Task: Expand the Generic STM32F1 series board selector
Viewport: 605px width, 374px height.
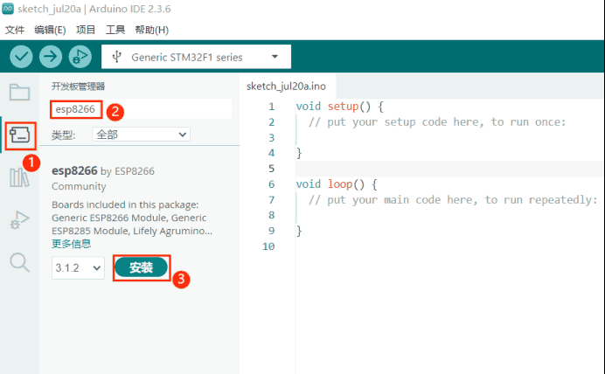Action: [196, 58]
